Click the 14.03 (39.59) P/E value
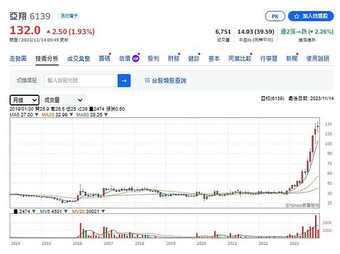The image size is (340, 254). point(256,32)
